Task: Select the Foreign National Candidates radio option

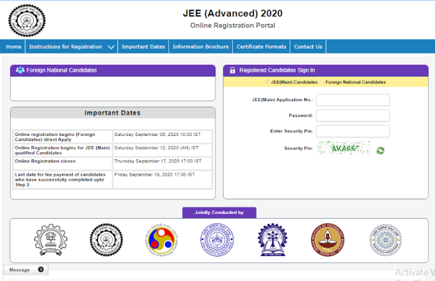Action: tap(322, 82)
